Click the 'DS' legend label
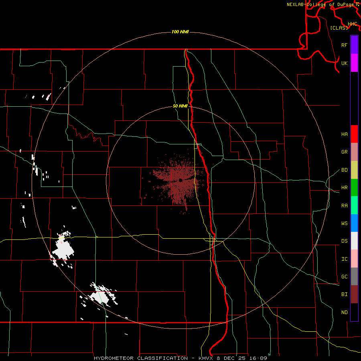This screenshot has height=361, width=361. 344,241
